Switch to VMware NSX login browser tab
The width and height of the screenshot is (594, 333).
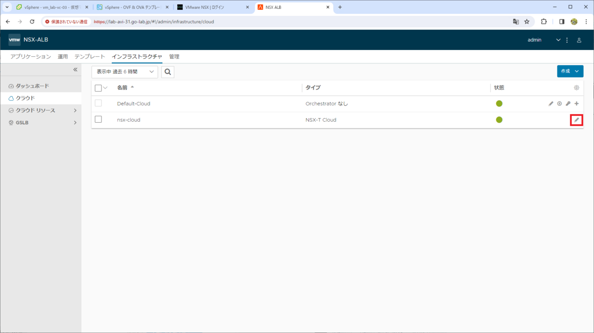click(213, 7)
